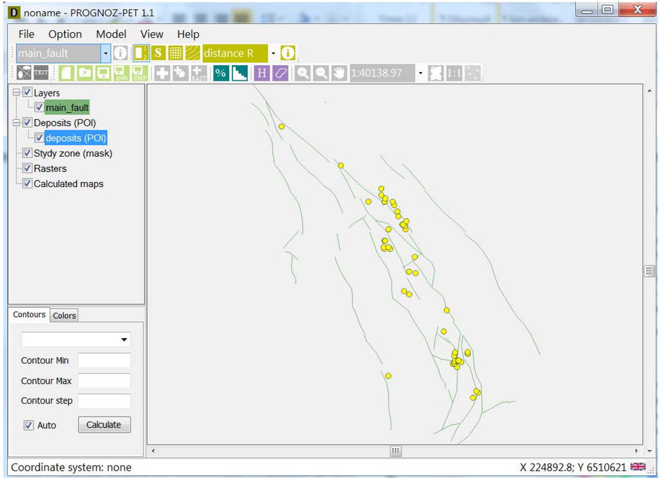The width and height of the screenshot is (661, 481).
Task: Activate the zoom out magnifier
Action: coord(320,73)
